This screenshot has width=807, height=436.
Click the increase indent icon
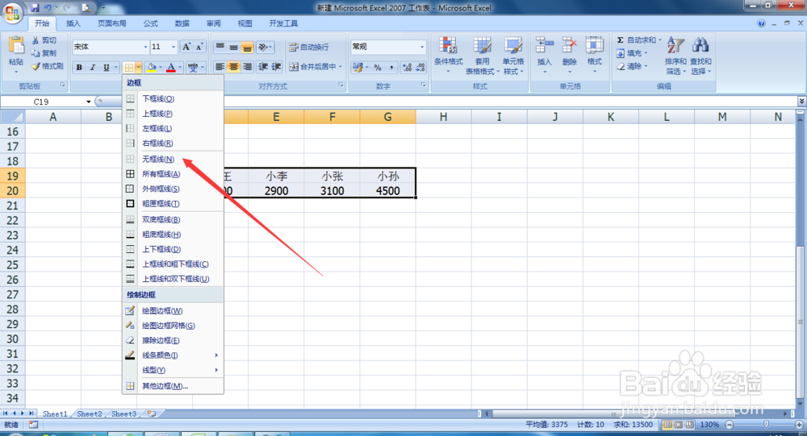[276, 67]
